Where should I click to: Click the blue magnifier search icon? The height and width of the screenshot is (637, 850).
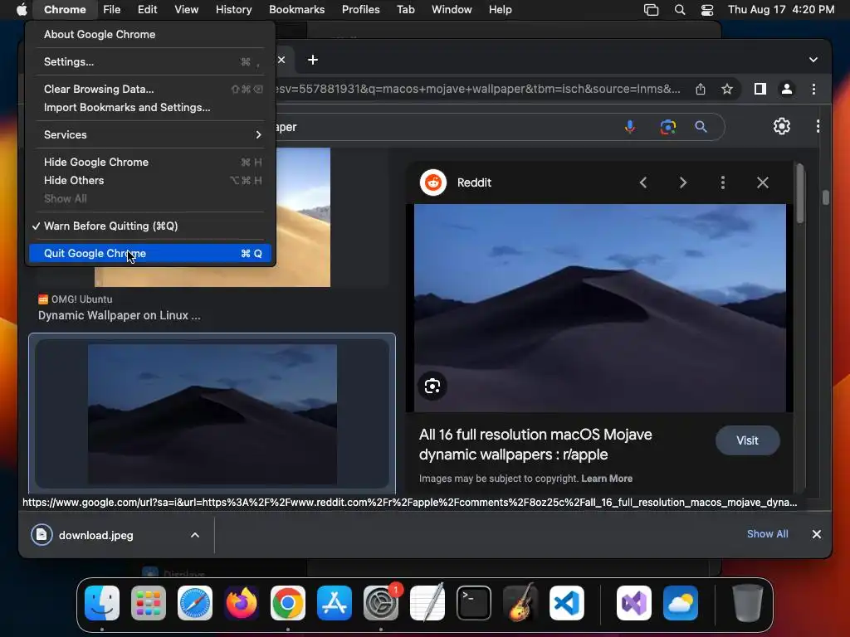(x=701, y=127)
